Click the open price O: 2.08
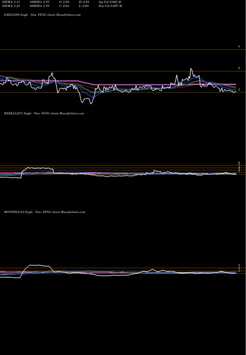Screen dimensions: 246x355 64,2
